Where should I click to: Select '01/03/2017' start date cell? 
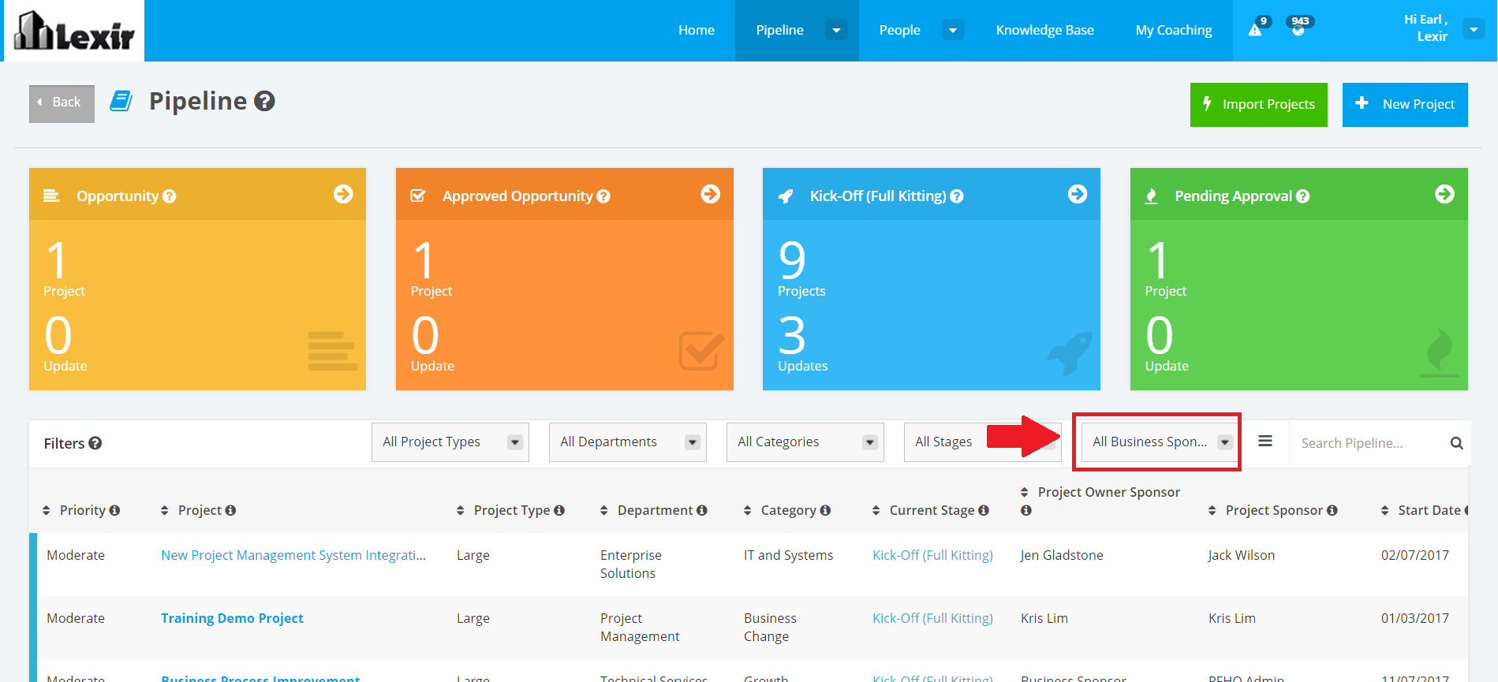point(1415,618)
